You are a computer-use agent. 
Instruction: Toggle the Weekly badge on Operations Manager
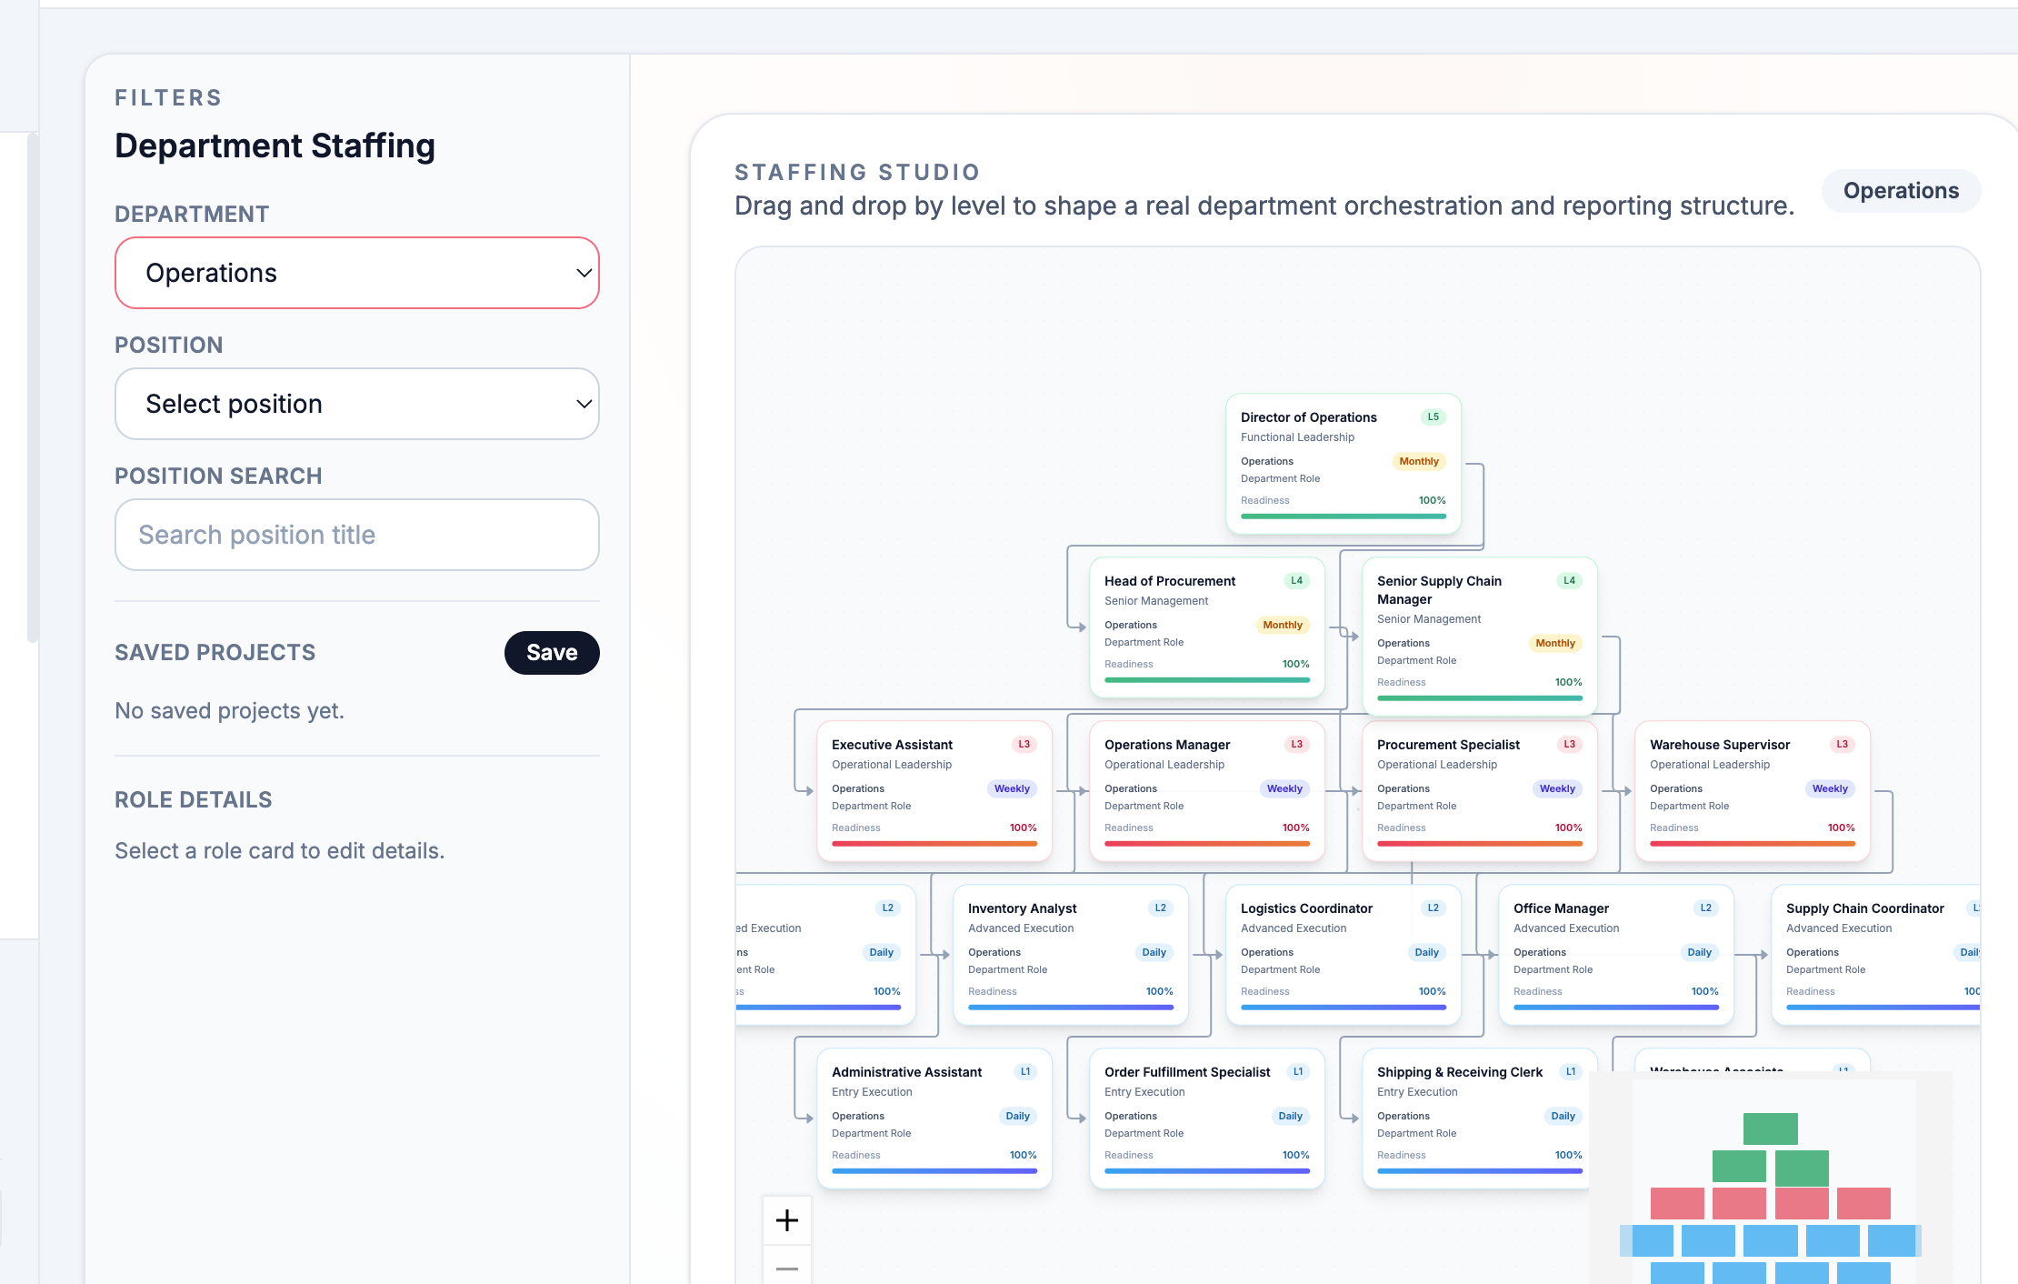pos(1284,788)
